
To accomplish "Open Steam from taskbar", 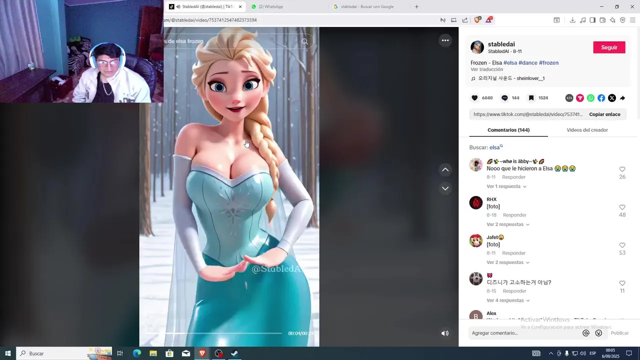I will (x=234, y=353).
